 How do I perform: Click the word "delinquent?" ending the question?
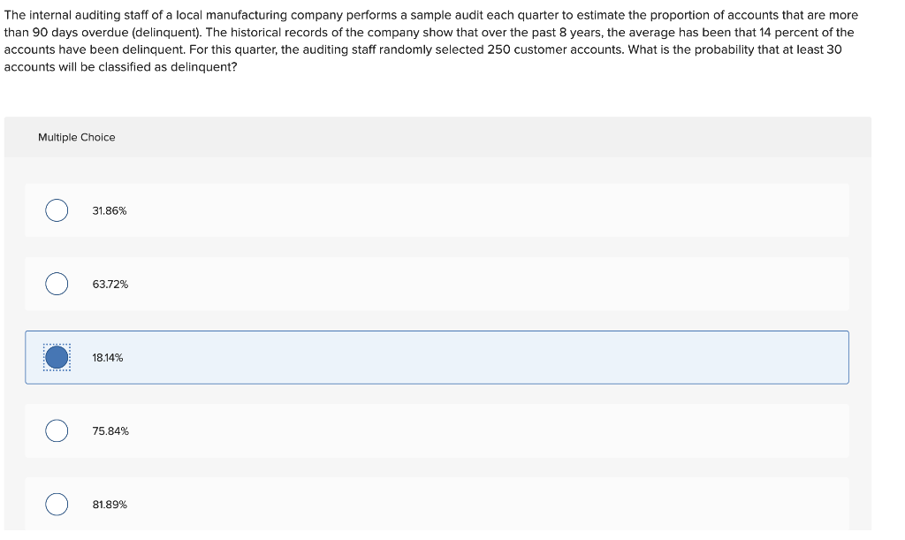[204, 67]
